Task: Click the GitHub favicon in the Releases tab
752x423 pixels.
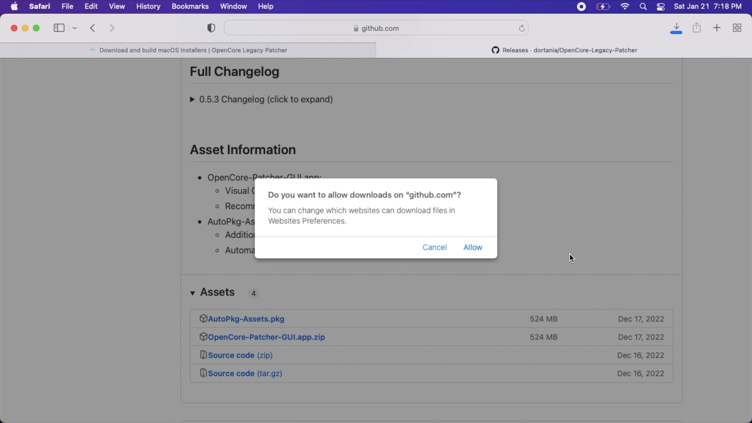Action: pyautogui.click(x=495, y=50)
